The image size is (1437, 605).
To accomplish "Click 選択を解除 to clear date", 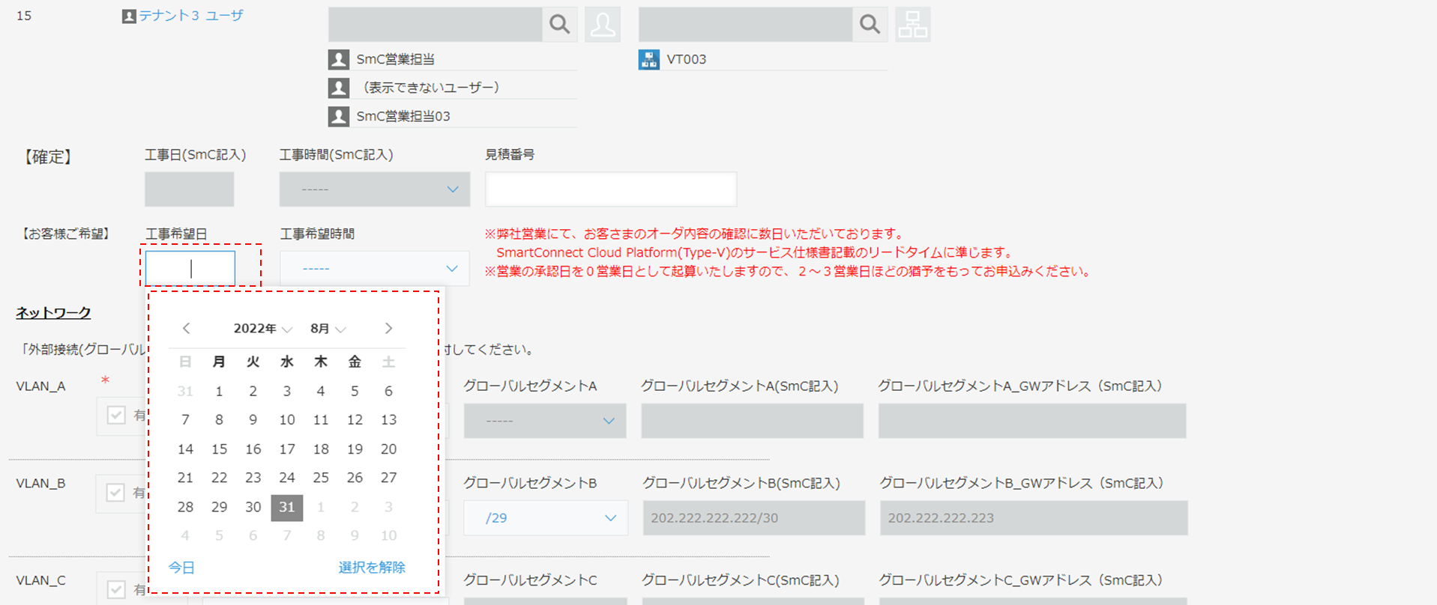I will [x=372, y=568].
